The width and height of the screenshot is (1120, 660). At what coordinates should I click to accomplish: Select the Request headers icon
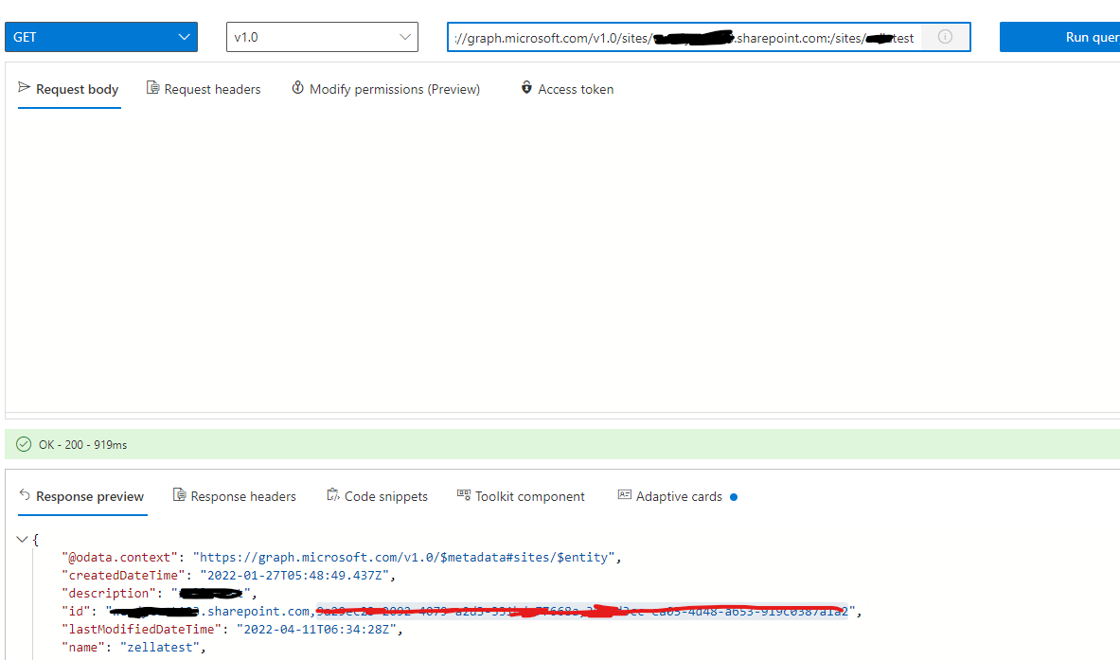coord(152,88)
